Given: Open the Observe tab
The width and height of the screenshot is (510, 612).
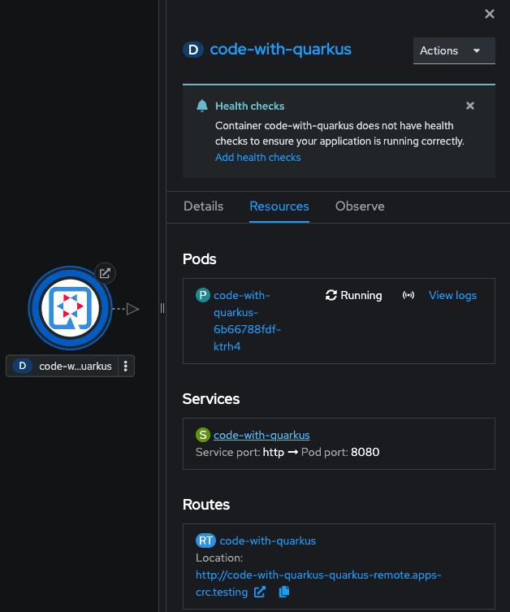Looking at the screenshot, I should [x=360, y=206].
